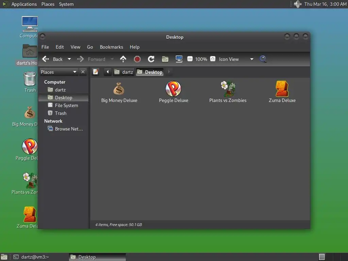This screenshot has width=348, height=261.
Task: Toggle text-based location bar pencil icon
Action: coord(95,72)
